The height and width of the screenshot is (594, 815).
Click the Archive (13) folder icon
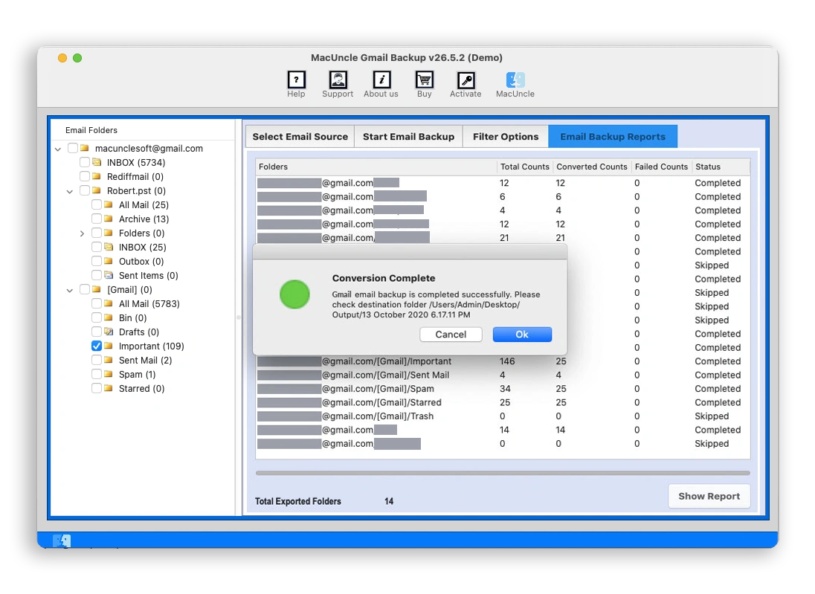click(108, 219)
